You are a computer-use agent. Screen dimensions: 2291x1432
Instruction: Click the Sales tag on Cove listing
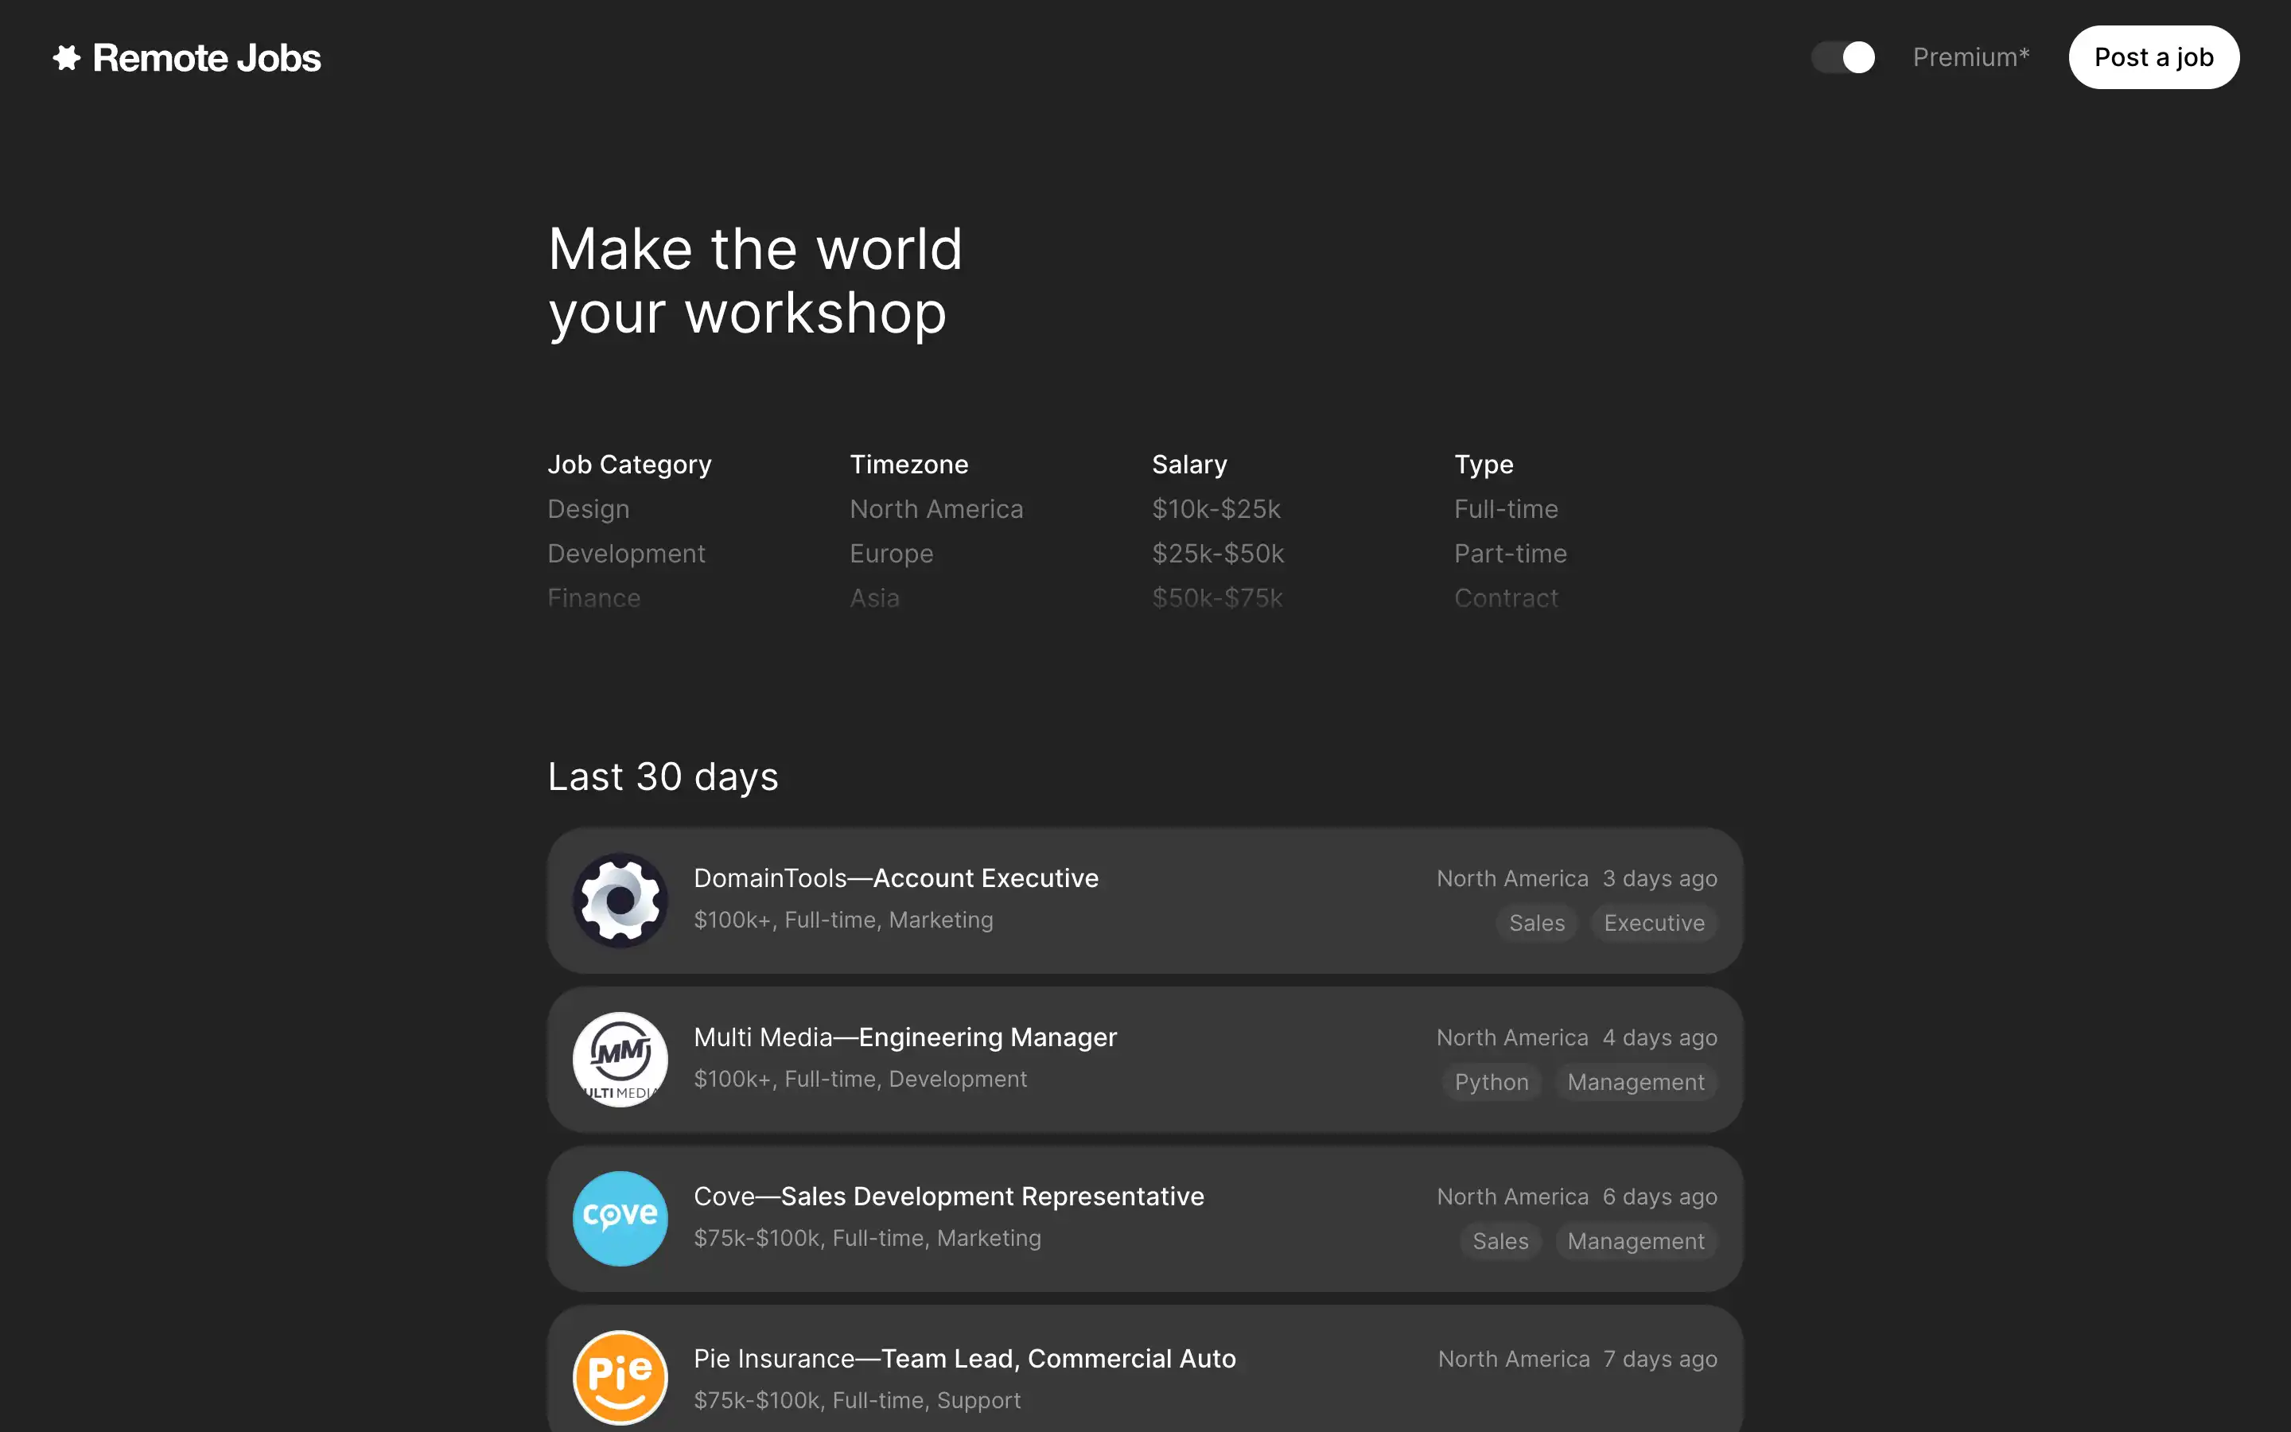[x=1500, y=1242]
